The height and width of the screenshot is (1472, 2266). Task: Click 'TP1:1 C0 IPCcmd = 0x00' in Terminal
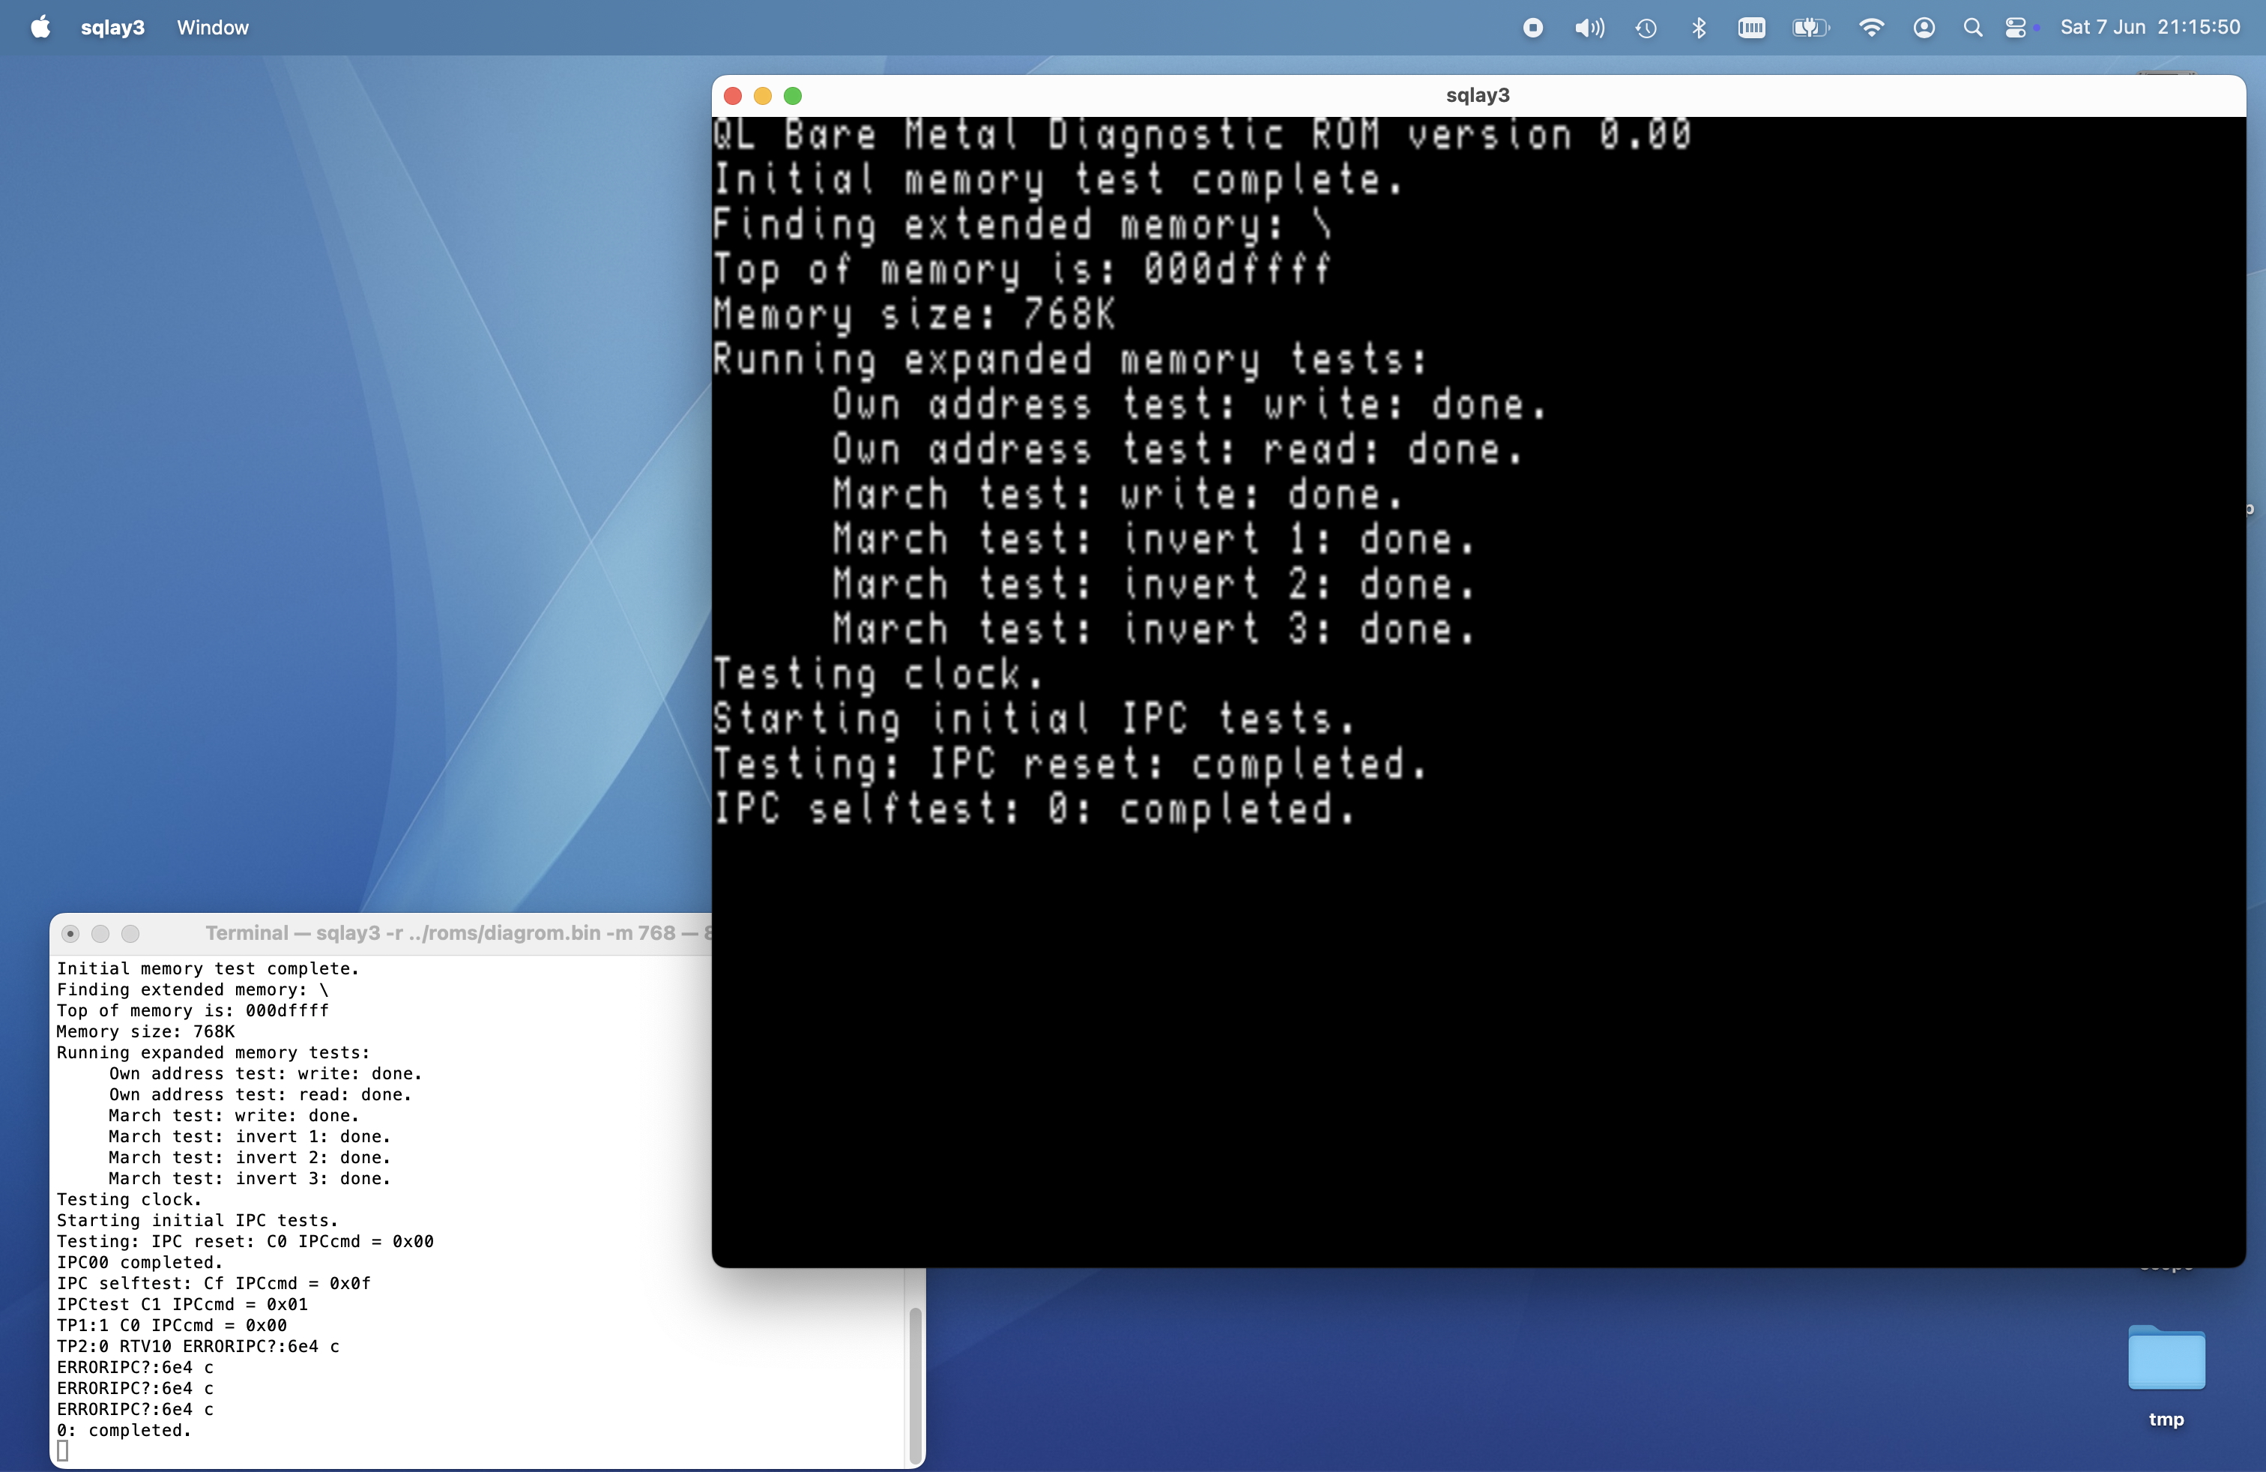click(172, 1324)
